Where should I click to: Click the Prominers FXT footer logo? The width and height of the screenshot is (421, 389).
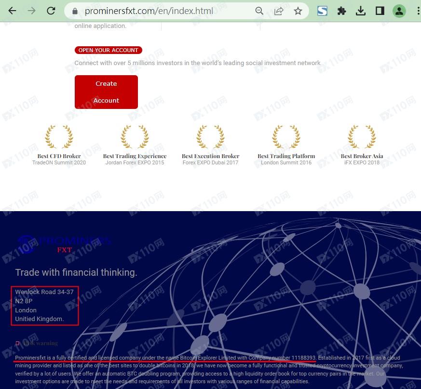click(x=64, y=244)
